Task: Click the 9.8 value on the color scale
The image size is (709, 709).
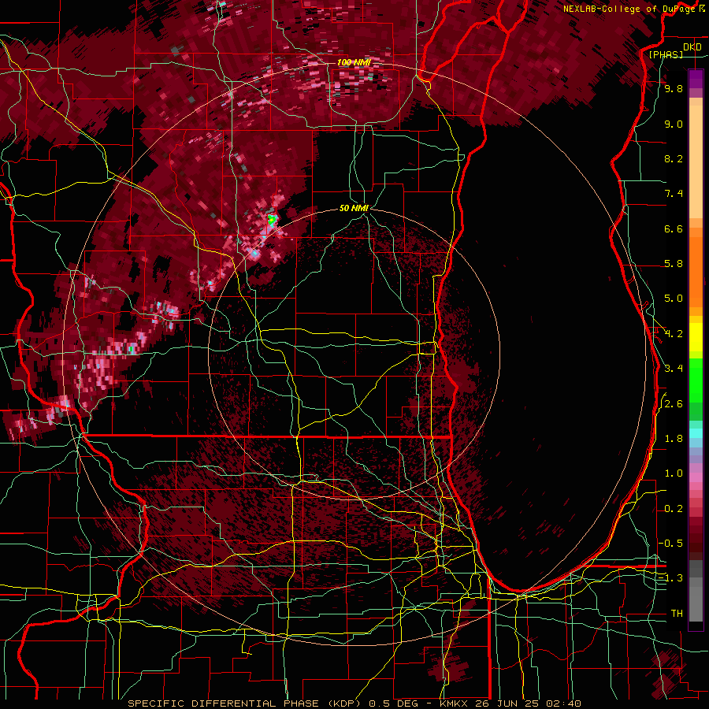Action: (674, 88)
